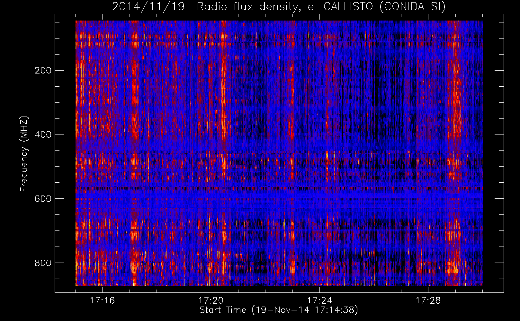Click the 800 frequency tick label
The height and width of the screenshot is (321, 520).
43,263
